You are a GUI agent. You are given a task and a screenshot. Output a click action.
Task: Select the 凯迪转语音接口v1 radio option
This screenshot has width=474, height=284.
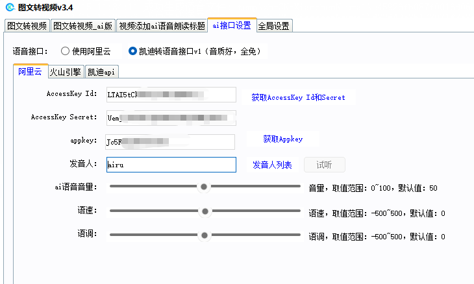pyautogui.click(x=132, y=51)
